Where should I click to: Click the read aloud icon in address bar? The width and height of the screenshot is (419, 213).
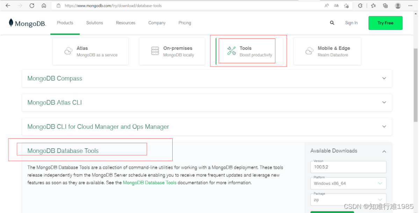coord(326,6)
